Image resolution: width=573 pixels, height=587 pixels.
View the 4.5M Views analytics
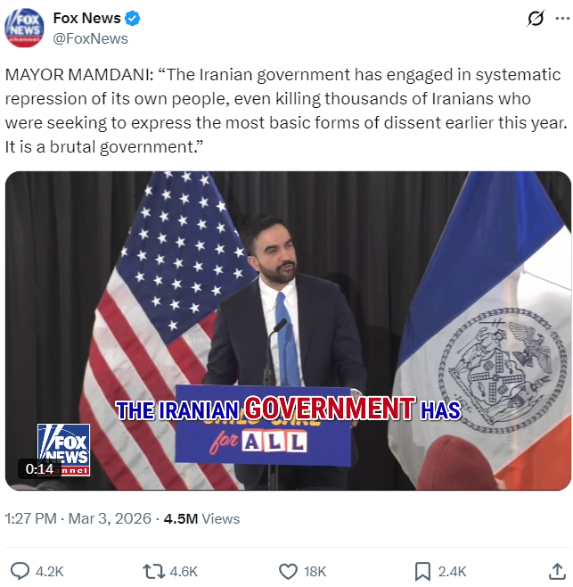click(x=201, y=518)
